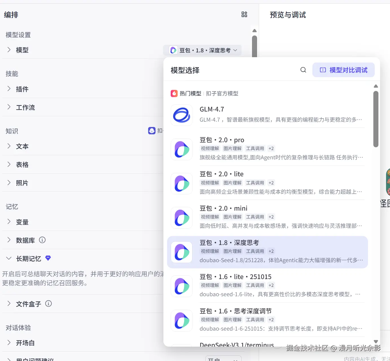Click 图片理解 tag under 豆包·2.0·mini

tap(233, 217)
